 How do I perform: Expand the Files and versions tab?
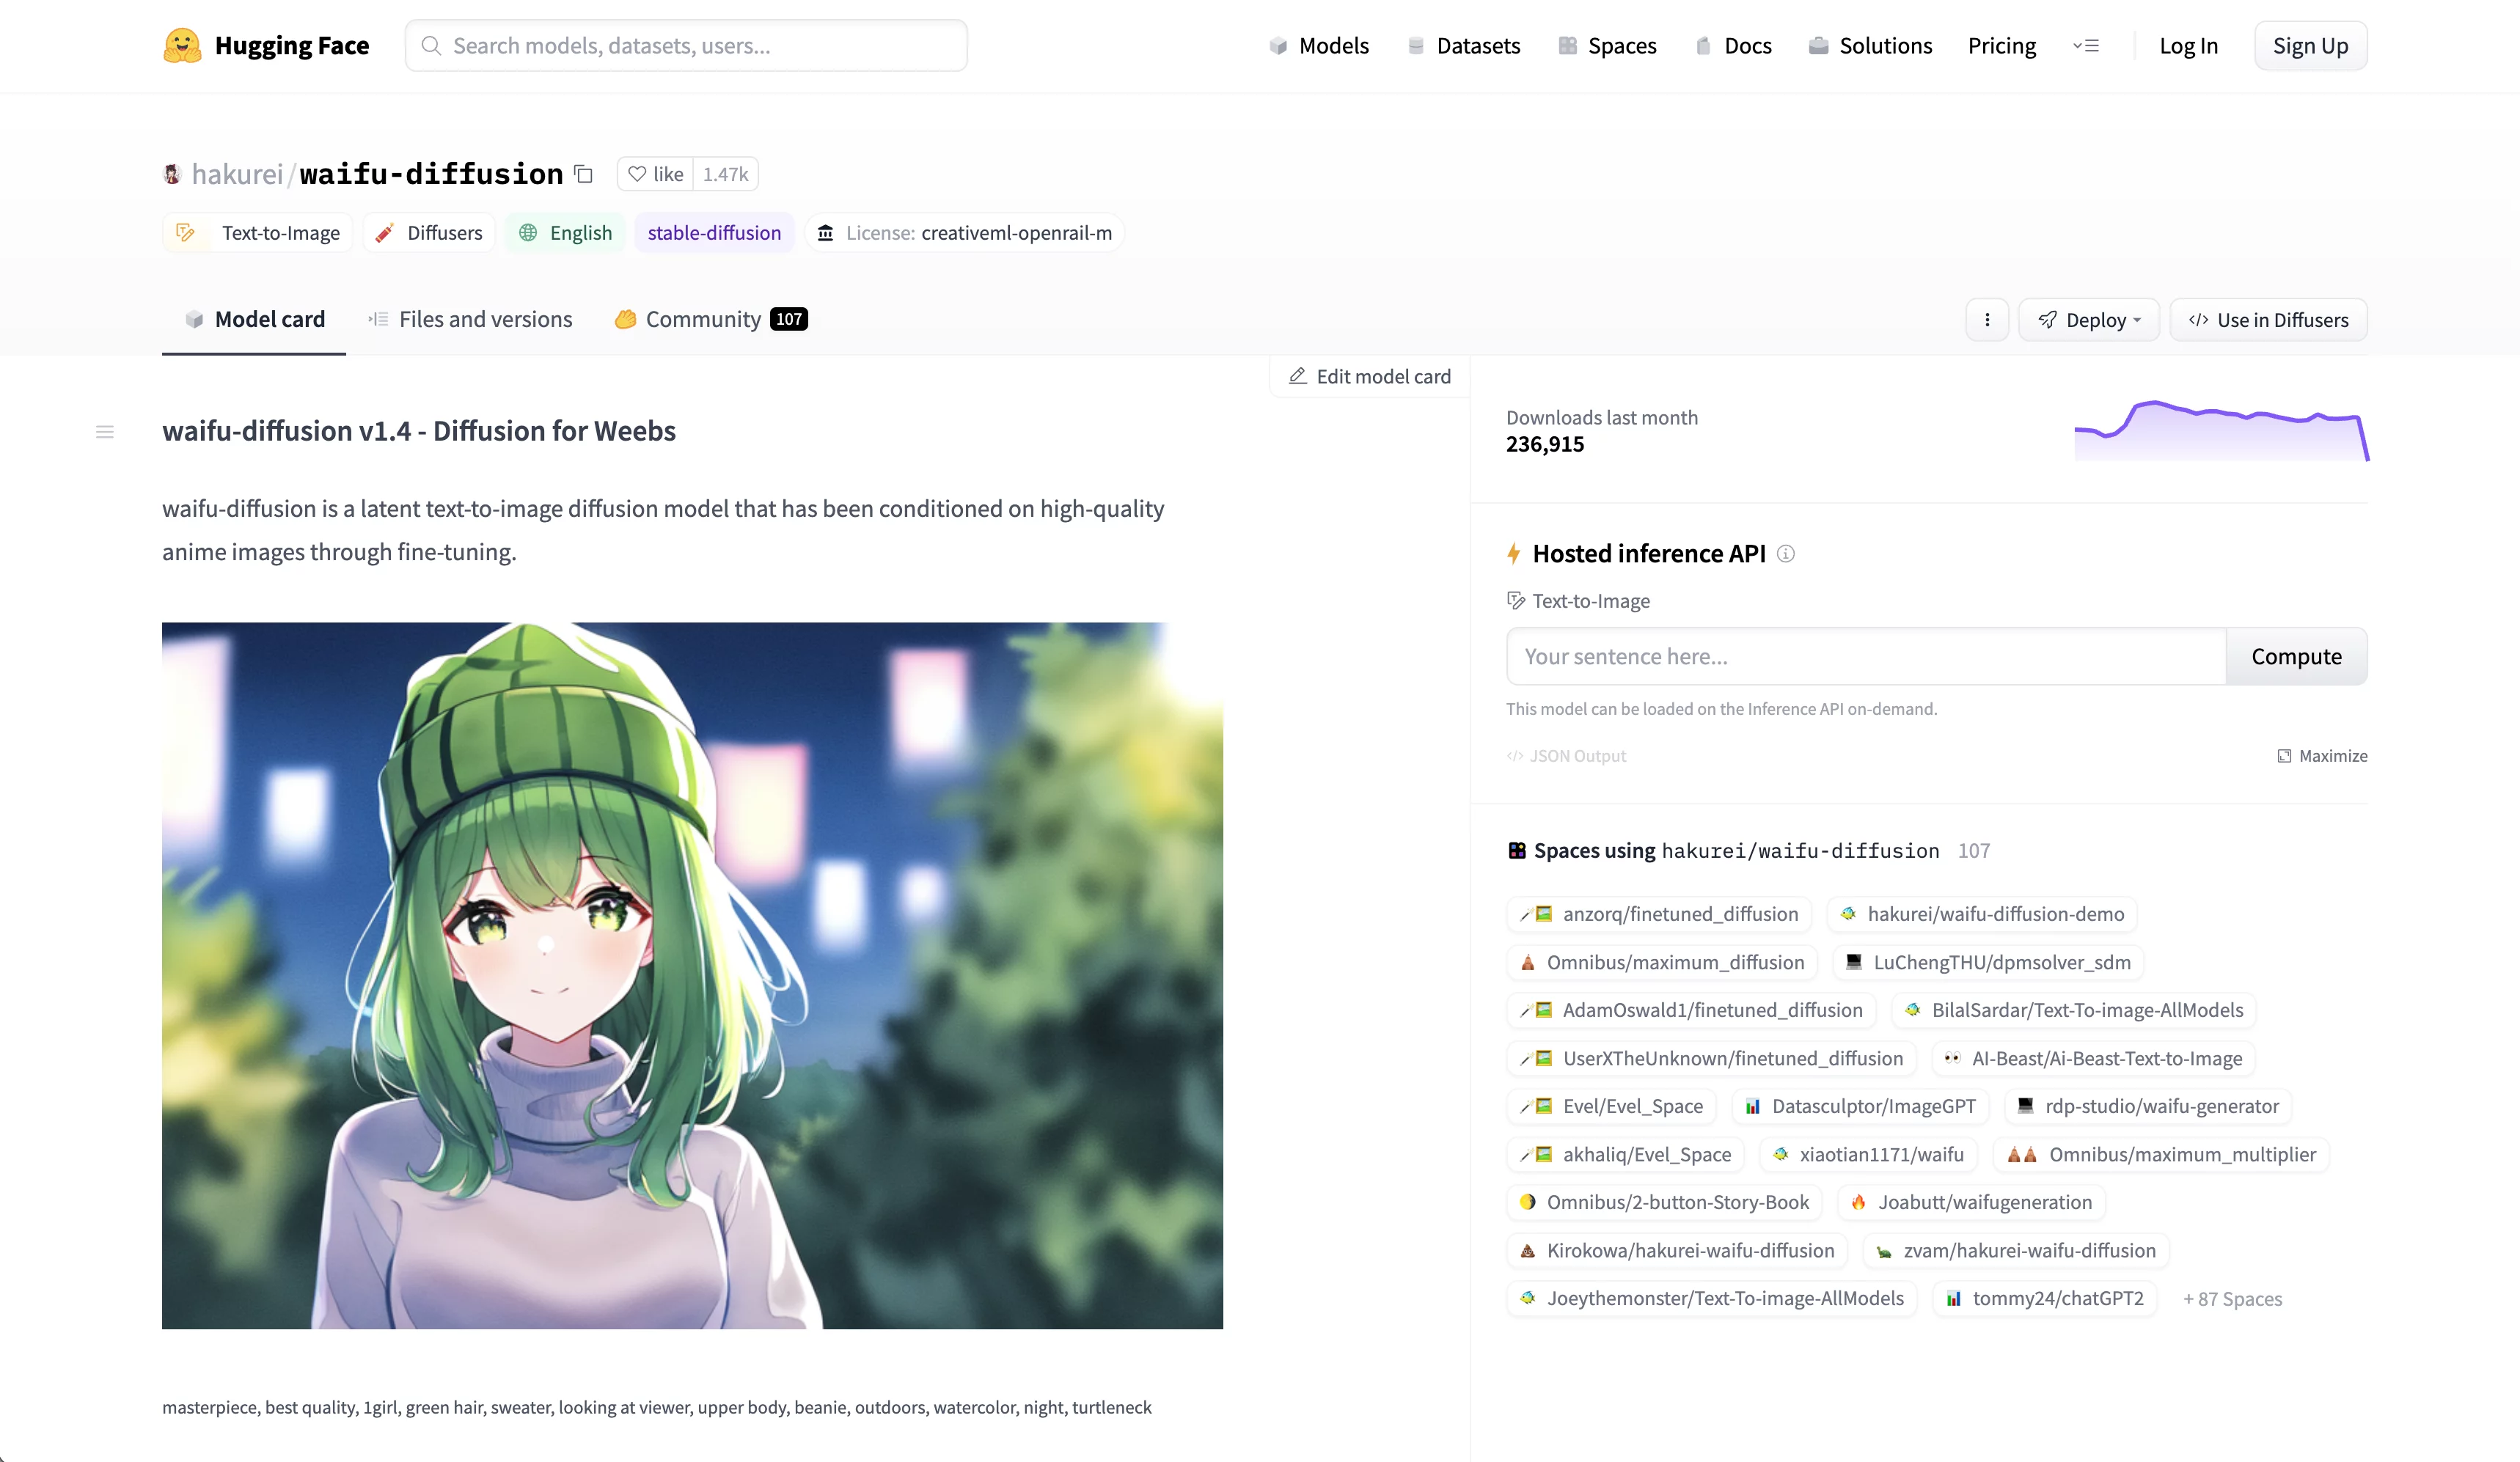coord(470,318)
